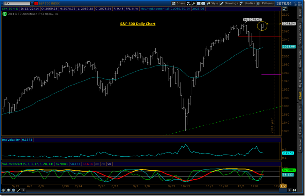Click the ImpVolatility value 0.1573 in study header
305x196 pixels.
27,140
